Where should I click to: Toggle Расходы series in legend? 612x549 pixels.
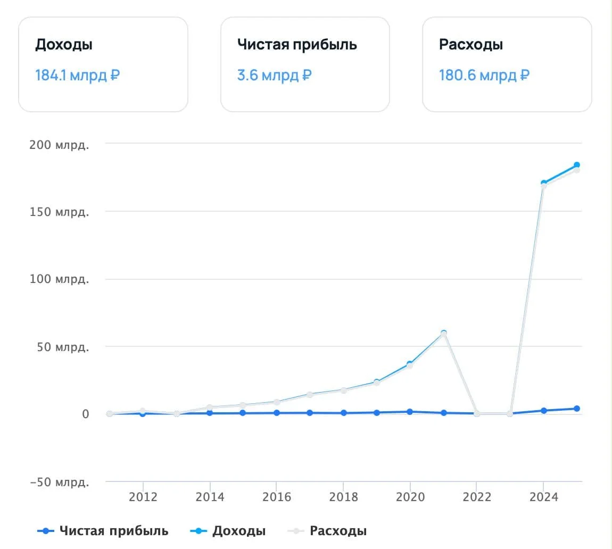327,531
